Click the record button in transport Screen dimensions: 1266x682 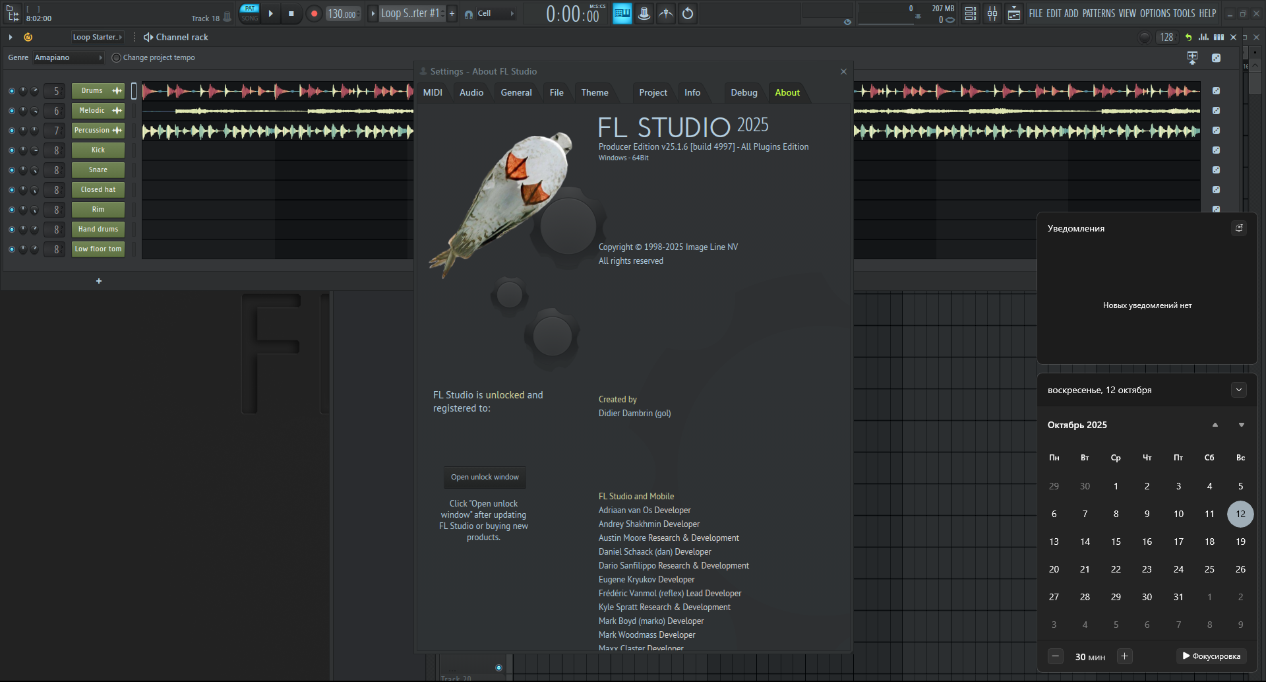coord(314,14)
